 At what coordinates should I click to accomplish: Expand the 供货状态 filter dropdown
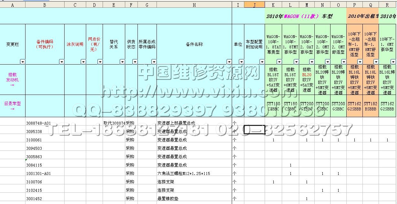[135, 62]
